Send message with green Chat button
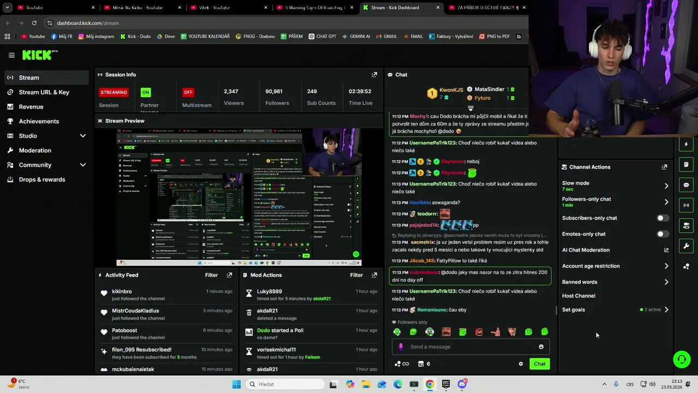Image resolution: width=698 pixels, height=393 pixels. click(x=539, y=364)
